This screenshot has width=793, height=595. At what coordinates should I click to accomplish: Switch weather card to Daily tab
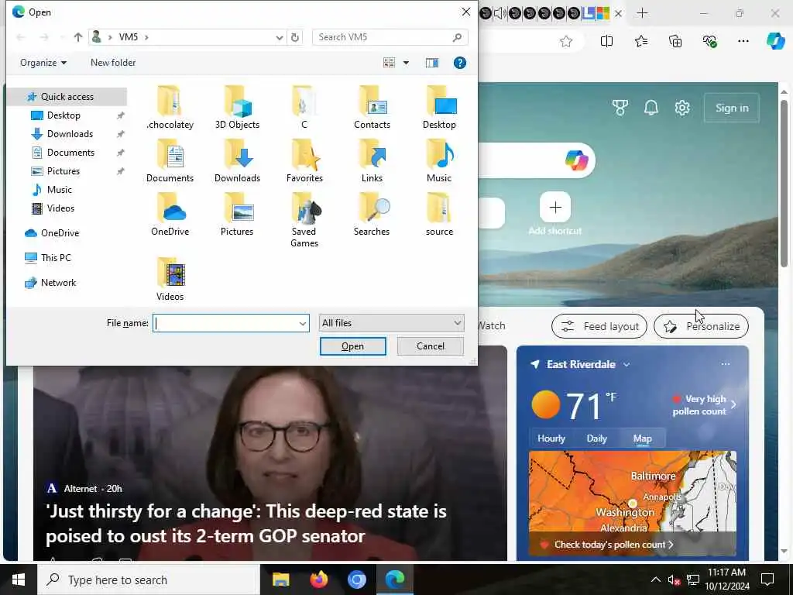tap(597, 439)
